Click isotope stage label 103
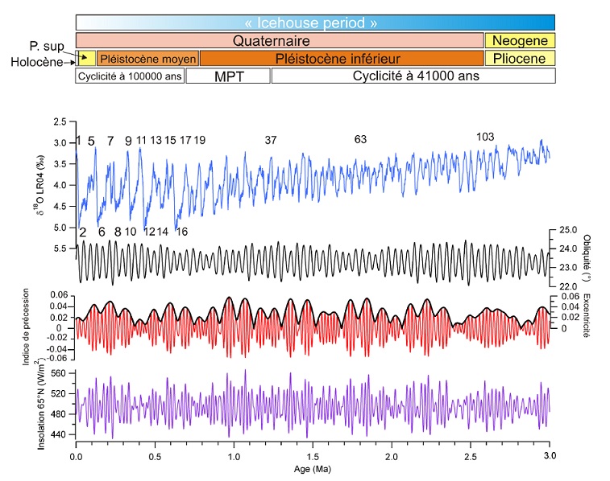610x481 pixels. pos(485,137)
